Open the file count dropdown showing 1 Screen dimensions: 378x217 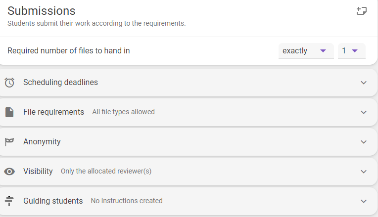(351, 51)
